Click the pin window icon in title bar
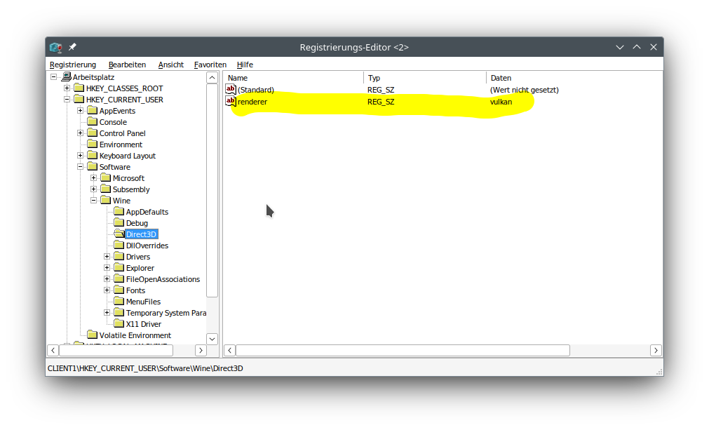This screenshot has width=709, height=430. pos(72,47)
